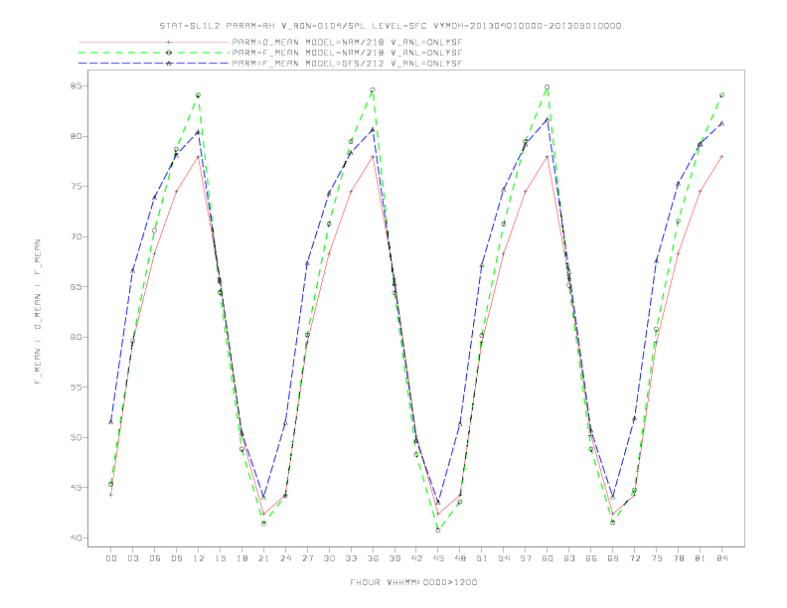Click x-axis forecast hour label 06
This screenshot has width=787, height=608.
(155, 558)
